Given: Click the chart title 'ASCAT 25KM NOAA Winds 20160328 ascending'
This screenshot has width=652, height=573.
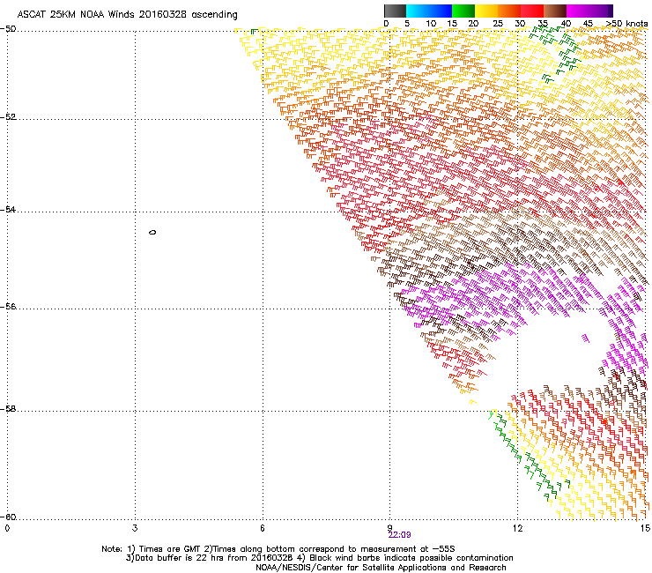Looking at the screenshot, I should pyautogui.click(x=127, y=15).
